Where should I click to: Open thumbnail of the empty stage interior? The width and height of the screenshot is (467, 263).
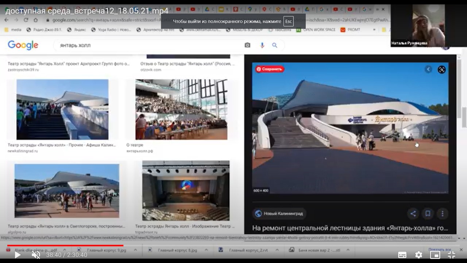click(x=186, y=191)
